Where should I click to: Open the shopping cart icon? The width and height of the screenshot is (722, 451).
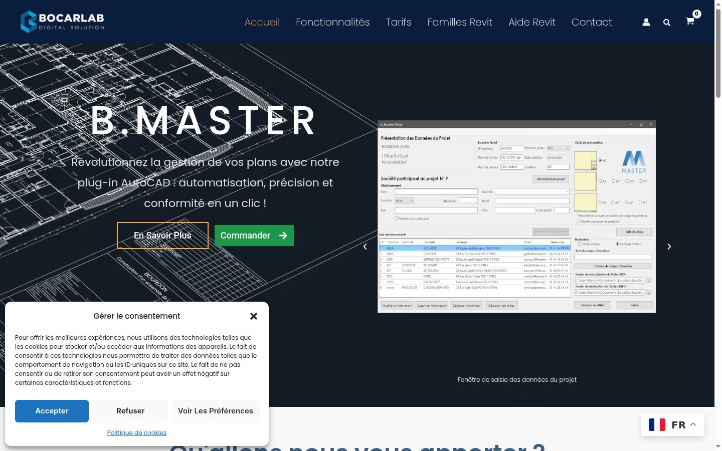tap(690, 21)
